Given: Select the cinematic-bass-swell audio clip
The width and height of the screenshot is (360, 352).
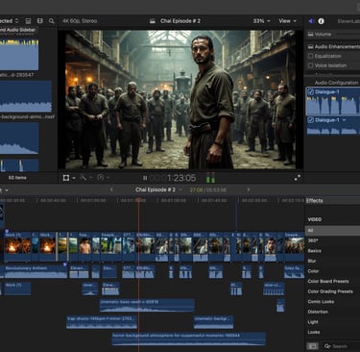Looking at the screenshot, I should 147,306.
